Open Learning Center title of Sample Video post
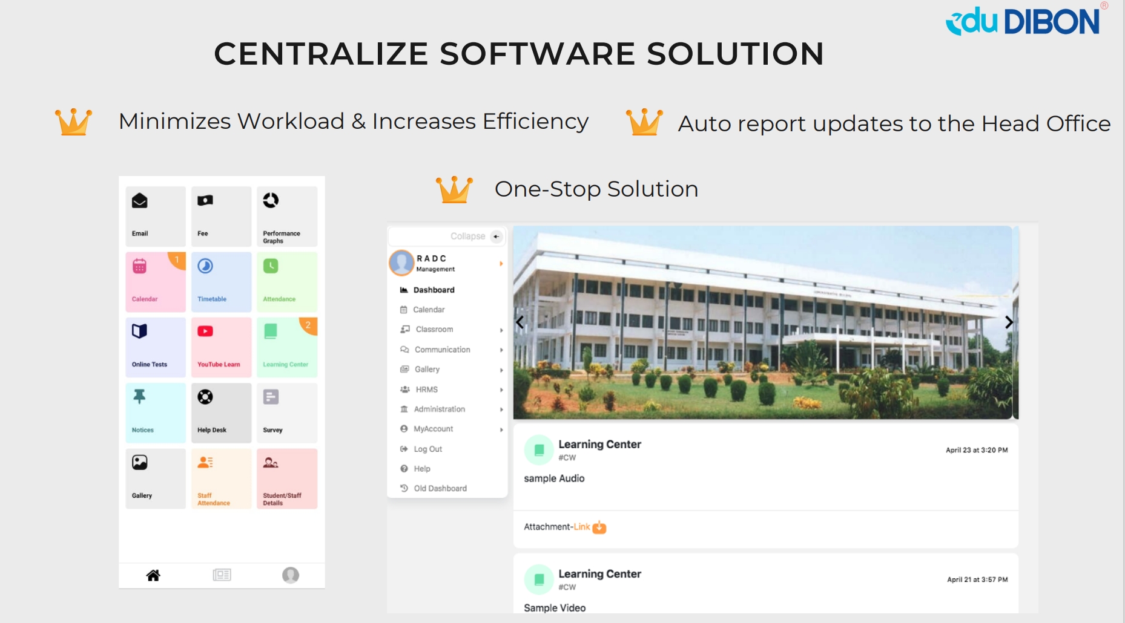 point(599,573)
